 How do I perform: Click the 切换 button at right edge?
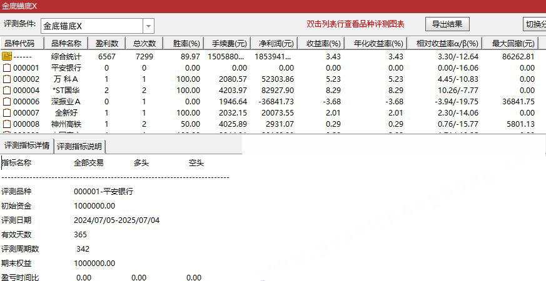click(535, 24)
